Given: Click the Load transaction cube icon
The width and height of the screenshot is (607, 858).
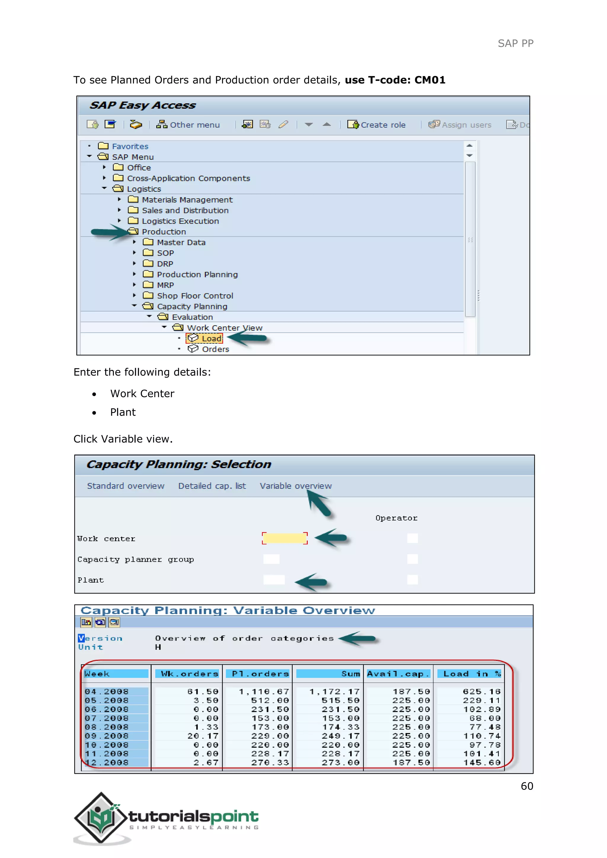Looking at the screenshot, I should click(x=193, y=338).
